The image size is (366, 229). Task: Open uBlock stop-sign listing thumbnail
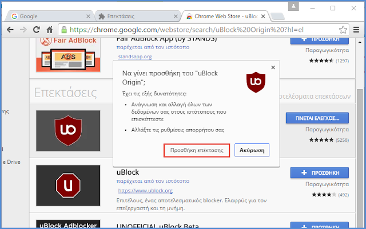click(68, 186)
